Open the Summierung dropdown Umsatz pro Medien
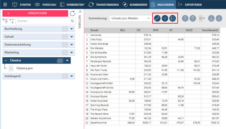Viewport: 226px width, 129px height. click(130, 18)
